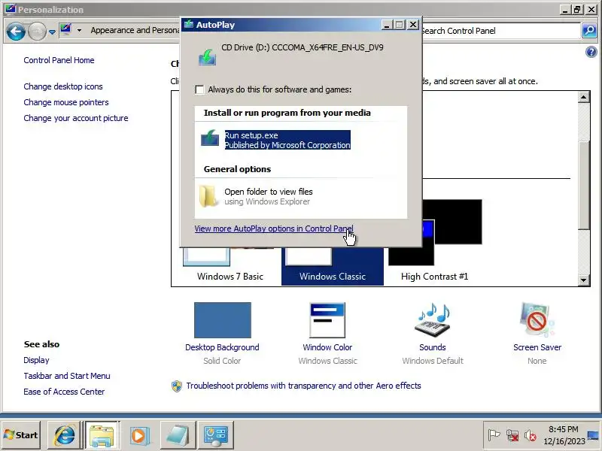This screenshot has height=451, width=602.
Task: Open Windows Explorer from taskbar
Action: [x=102, y=435]
